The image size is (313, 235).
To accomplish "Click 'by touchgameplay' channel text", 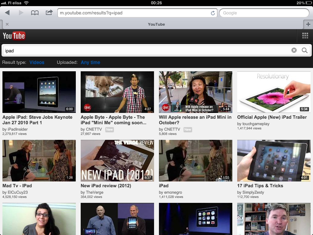I will point(253,124).
